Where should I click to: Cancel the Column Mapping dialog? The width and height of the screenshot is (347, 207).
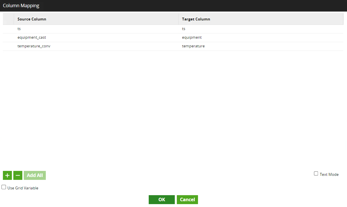tap(187, 199)
